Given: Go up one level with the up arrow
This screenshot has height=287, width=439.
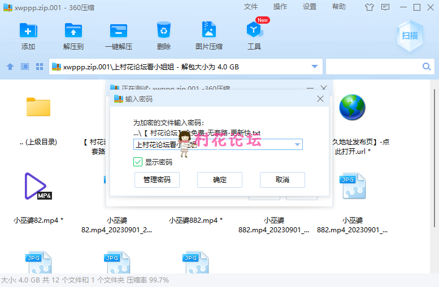Looking at the screenshot, I should [x=10, y=67].
